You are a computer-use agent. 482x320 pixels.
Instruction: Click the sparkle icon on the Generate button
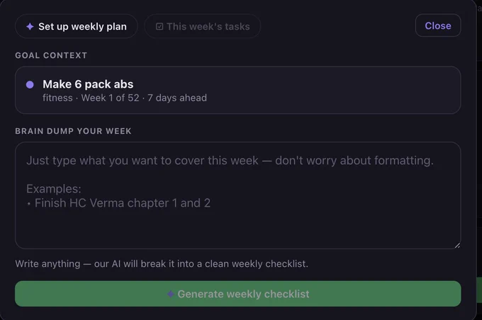[x=170, y=294]
